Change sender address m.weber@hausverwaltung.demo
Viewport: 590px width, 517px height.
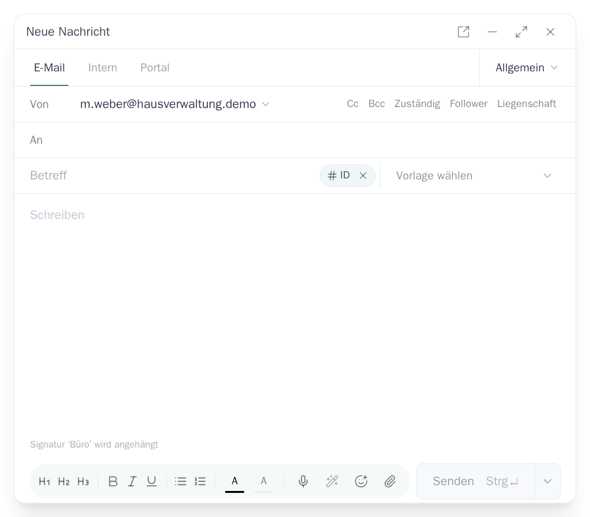coord(175,104)
